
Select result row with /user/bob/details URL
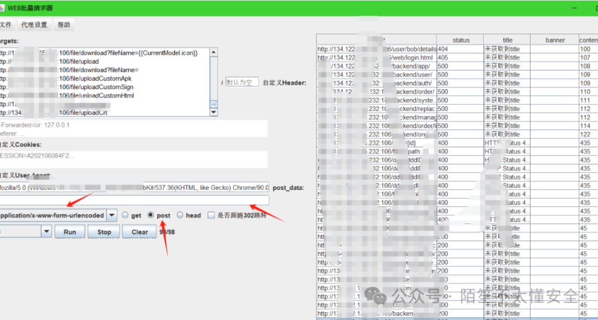click(377, 49)
